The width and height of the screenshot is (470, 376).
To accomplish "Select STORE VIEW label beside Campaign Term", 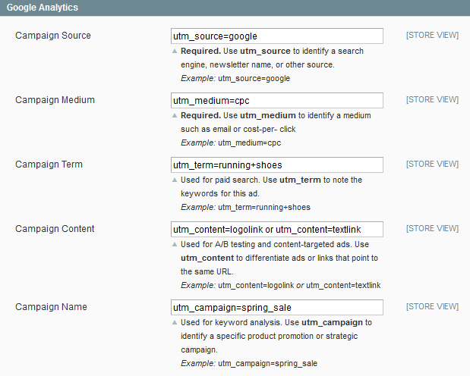I will (432, 164).
